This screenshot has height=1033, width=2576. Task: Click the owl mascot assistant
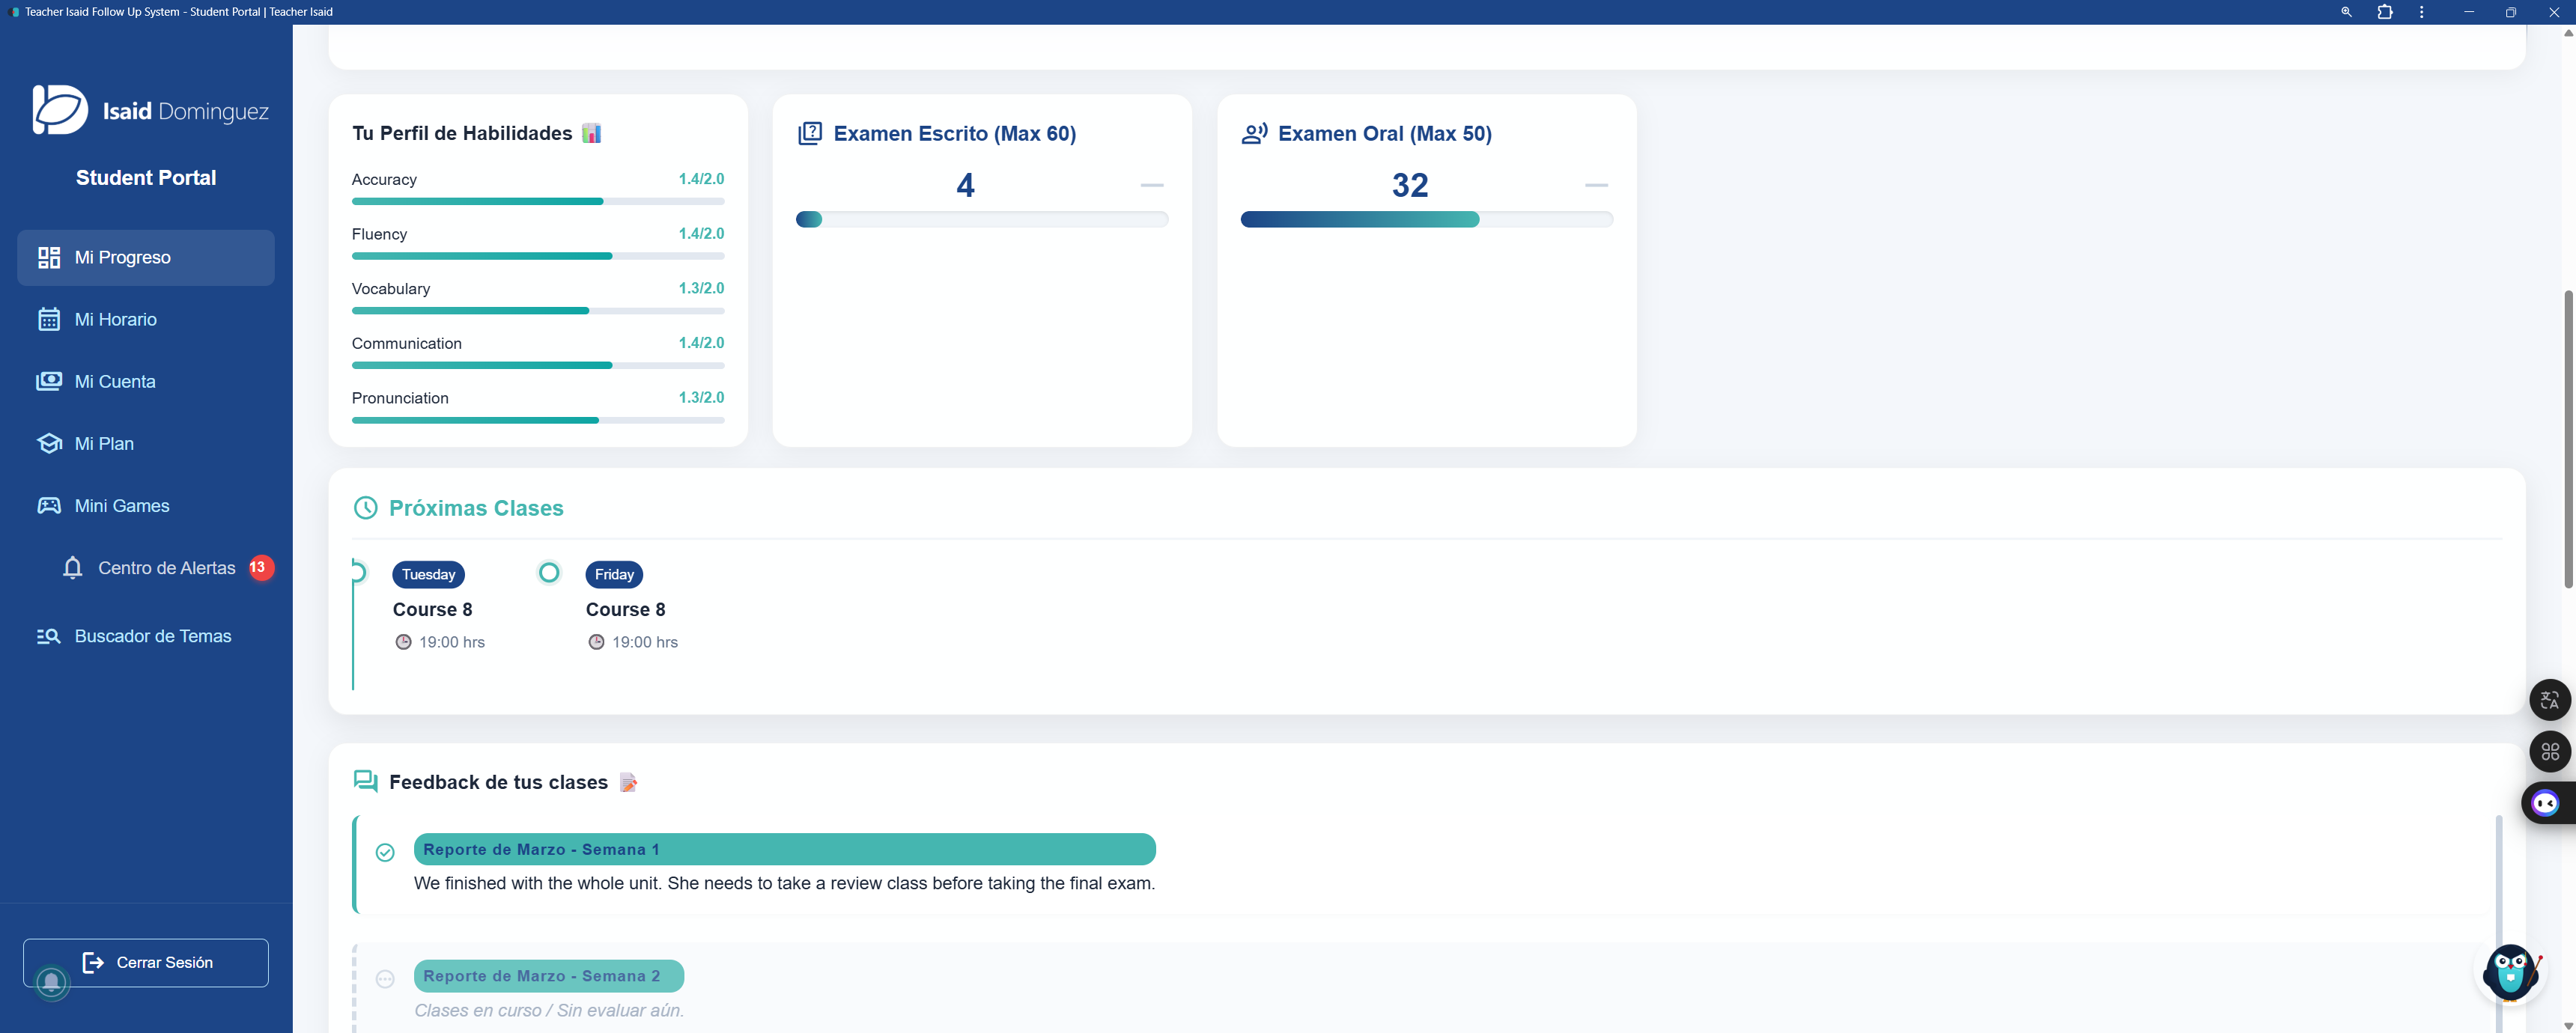tap(2511, 972)
